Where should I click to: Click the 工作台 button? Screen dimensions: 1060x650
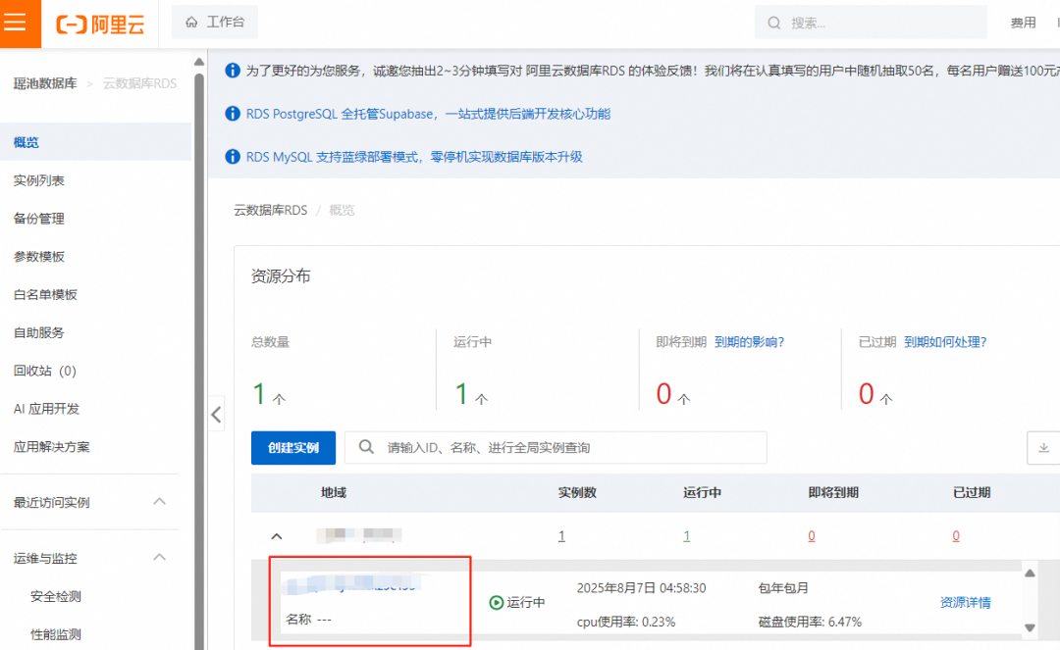point(215,23)
